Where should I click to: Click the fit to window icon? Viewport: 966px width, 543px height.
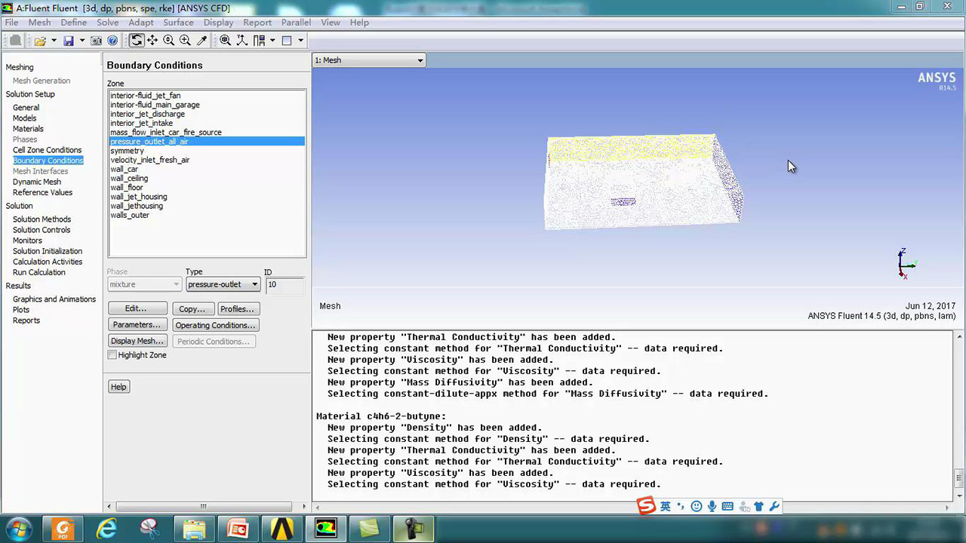click(226, 41)
